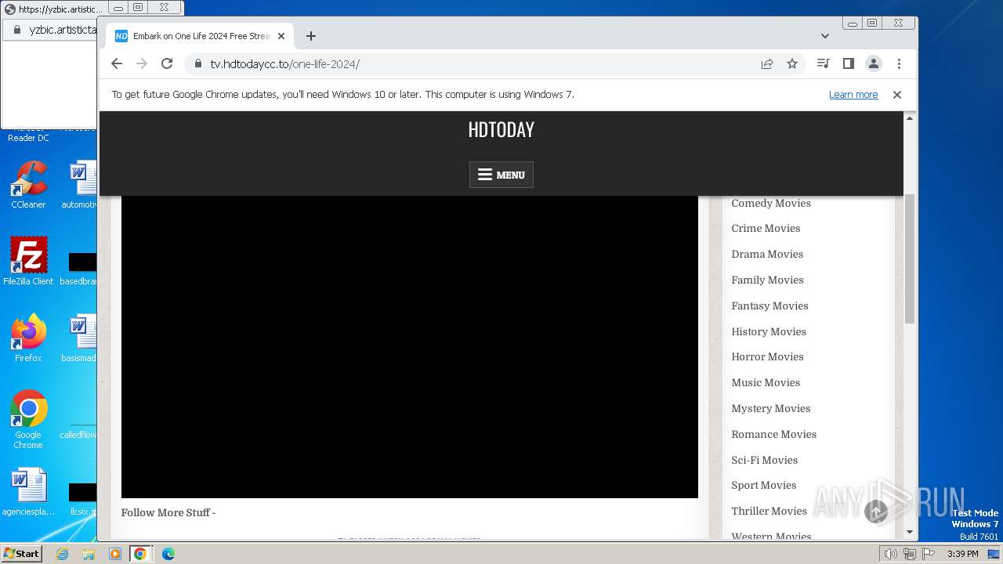Click the scrollbar down arrow
This screenshot has height=564, width=1003.
[x=910, y=532]
